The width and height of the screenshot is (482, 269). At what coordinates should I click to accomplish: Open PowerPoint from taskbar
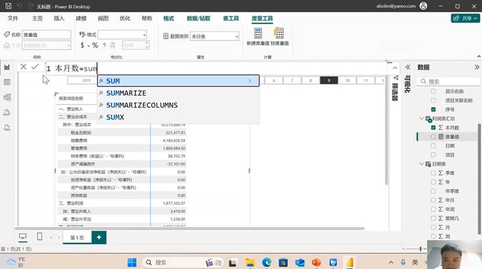(x=316, y=263)
